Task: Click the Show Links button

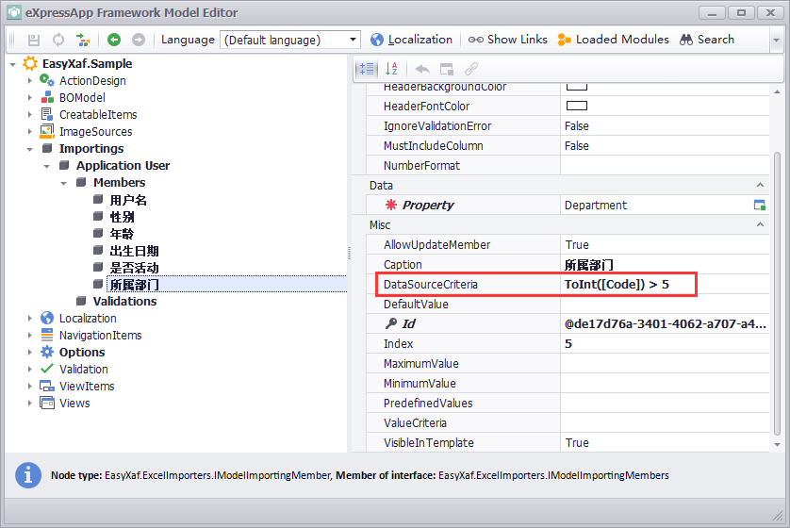Action: [508, 40]
